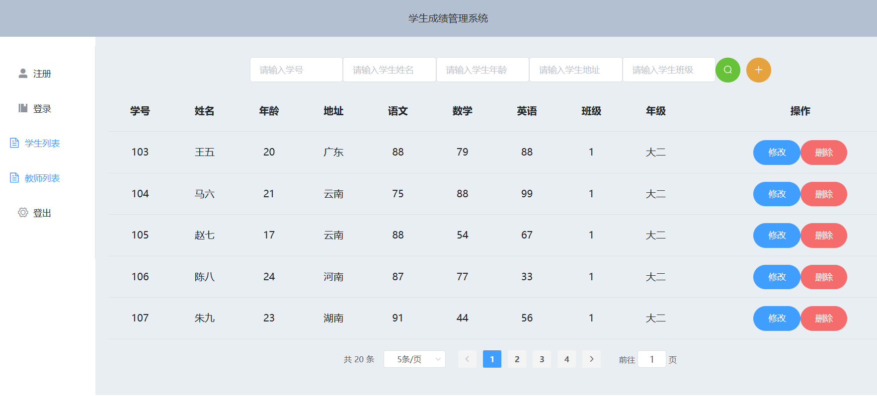Click the 姓名 column header

204,111
